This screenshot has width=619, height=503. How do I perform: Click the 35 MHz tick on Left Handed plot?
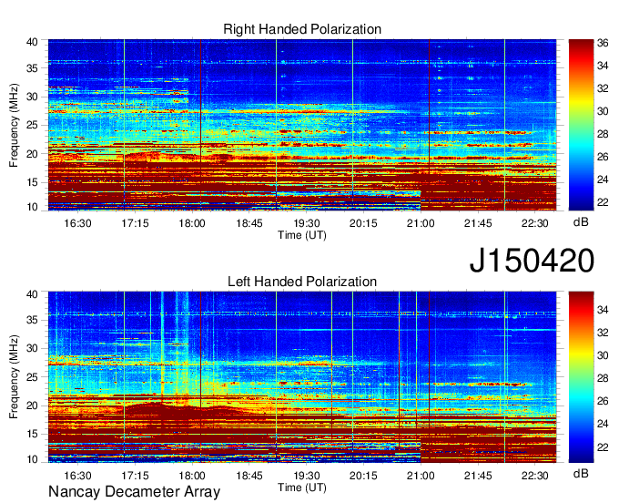(x=33, y=320)
